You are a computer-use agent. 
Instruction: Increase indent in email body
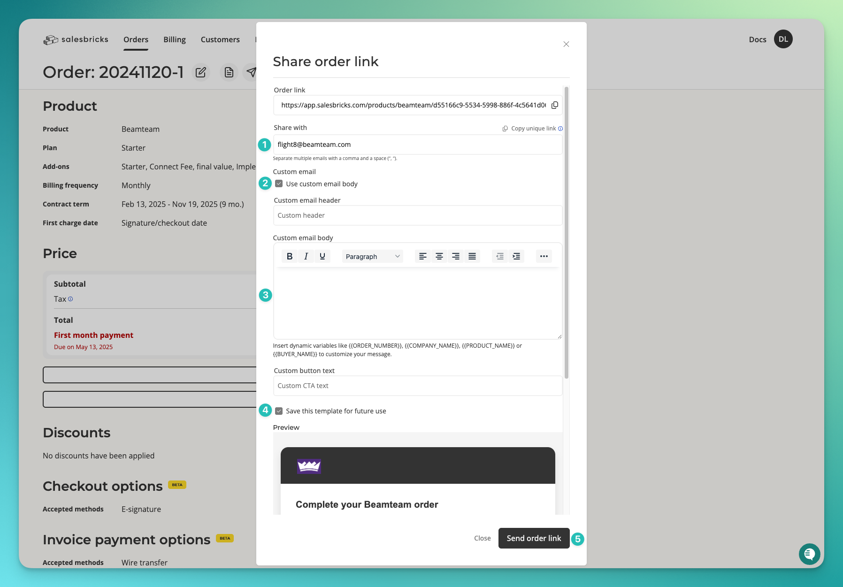[516, 256]
